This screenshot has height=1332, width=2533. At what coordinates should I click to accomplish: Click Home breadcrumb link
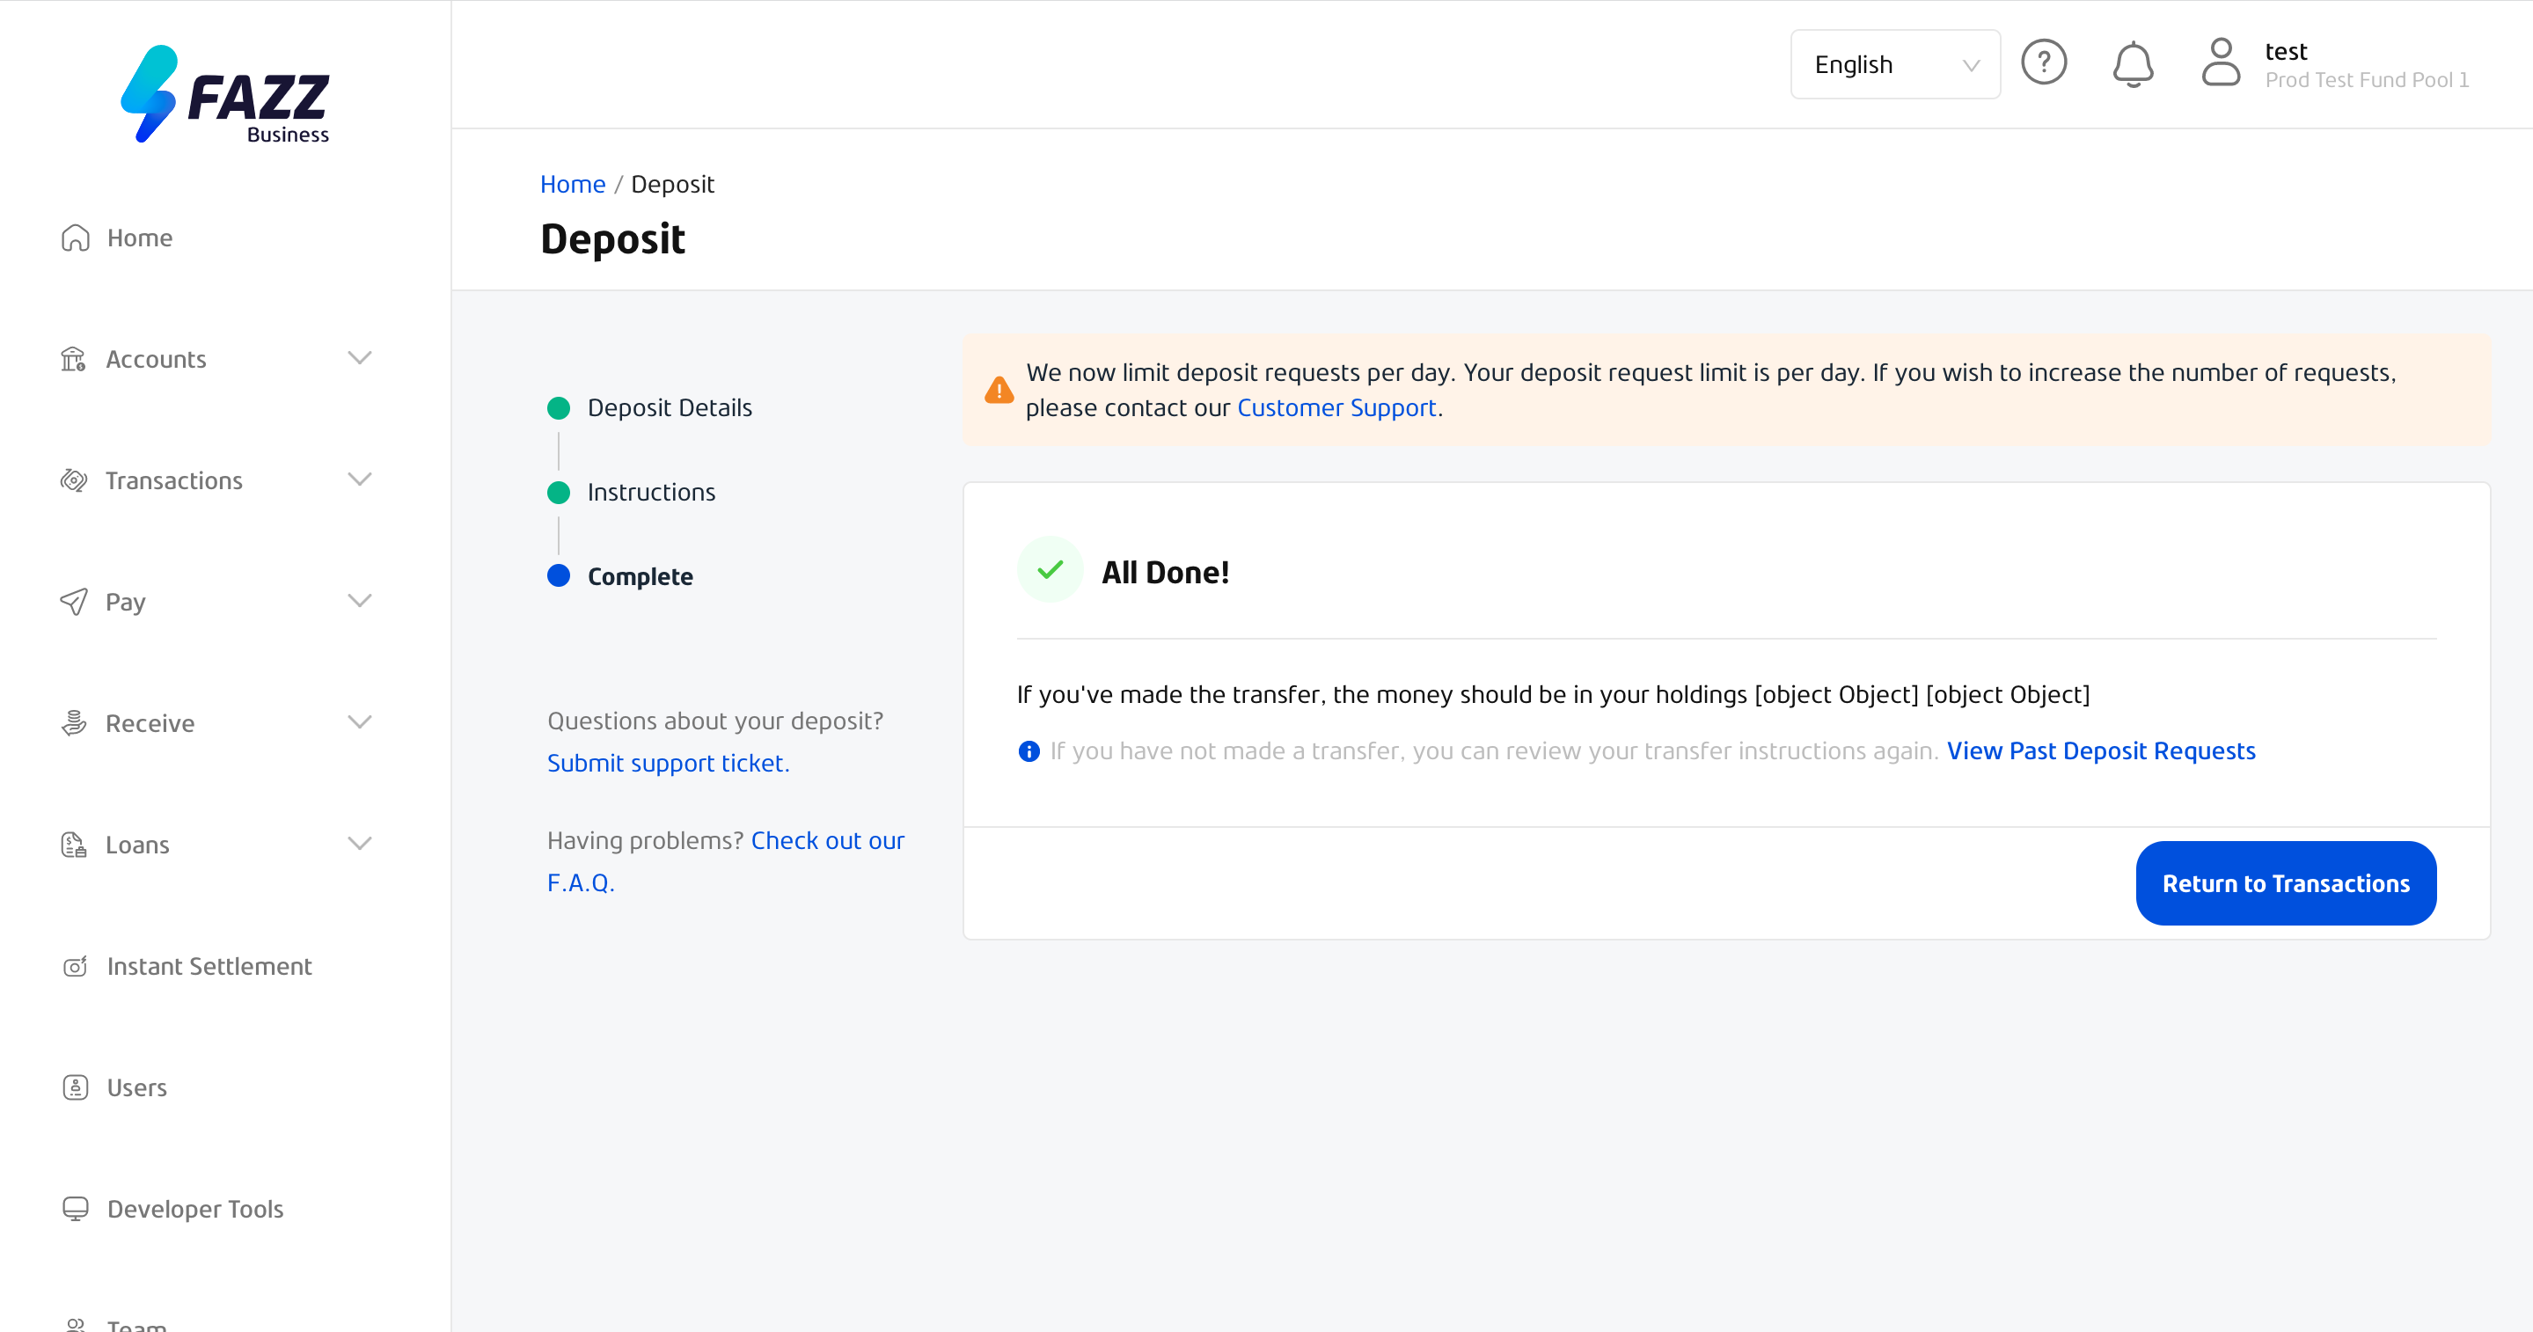click(x=572, y=184)
